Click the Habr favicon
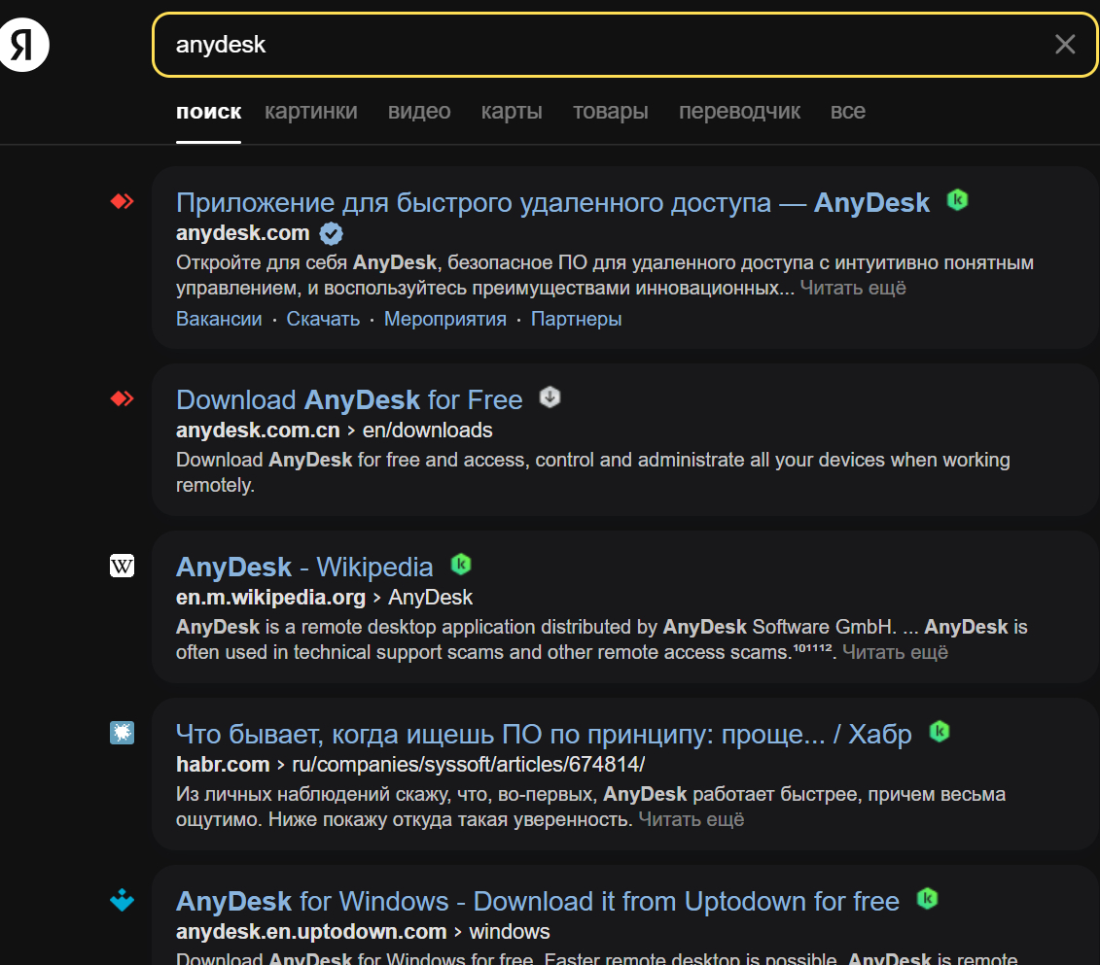Image resolution: width=1100 pixels, height=965 pixels. (x=123, y=733)
